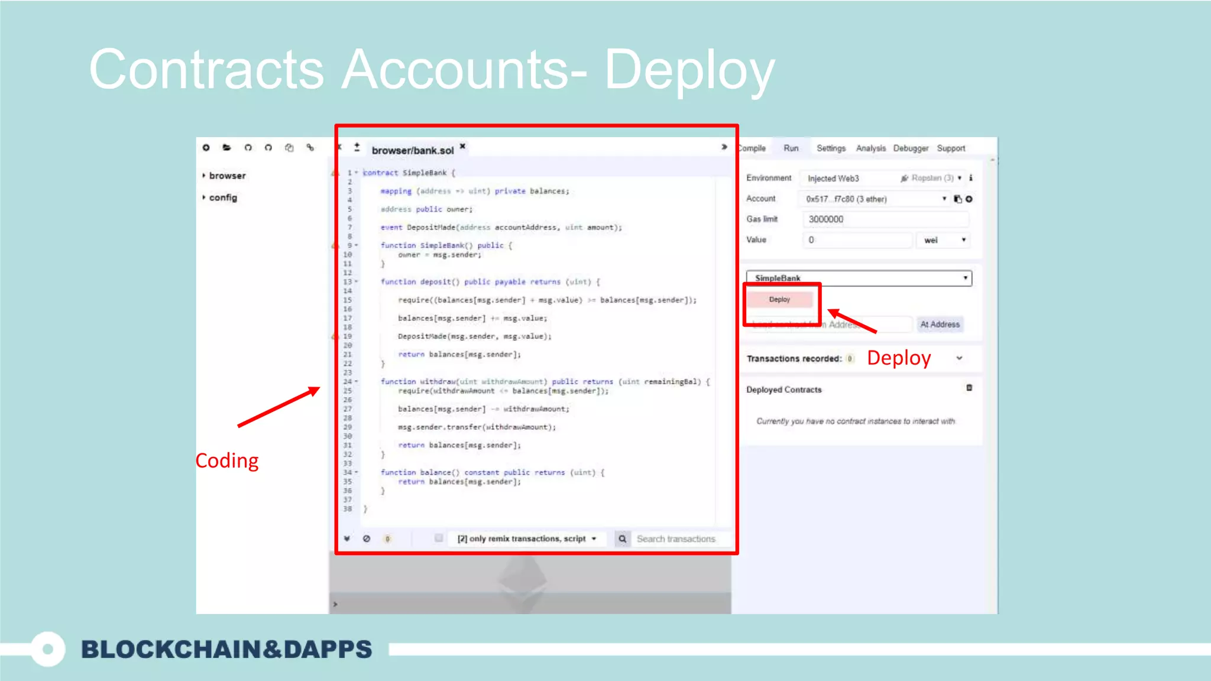
Task: Increase editor font size with plus-minus icon
Action: (x=357, y=147)
